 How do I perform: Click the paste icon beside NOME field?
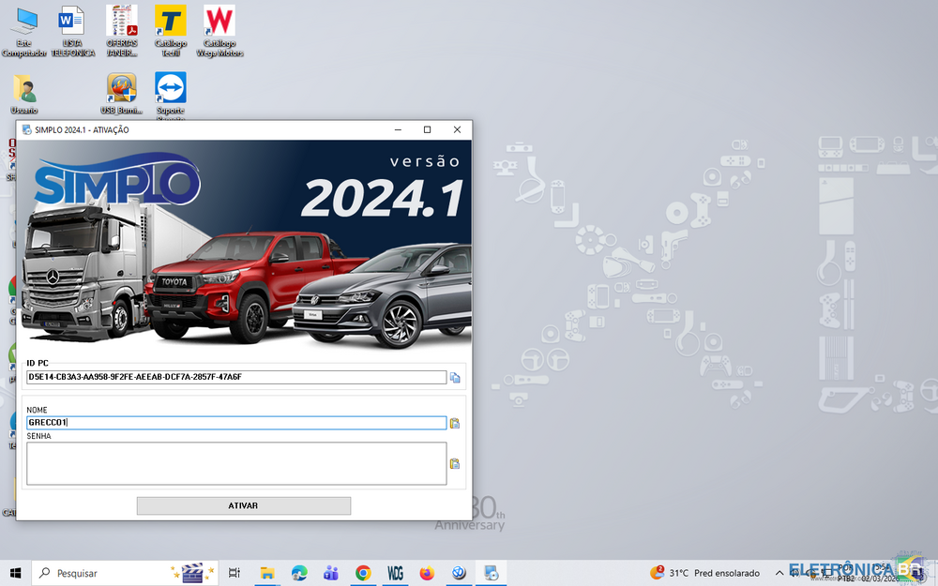point(455,423)
